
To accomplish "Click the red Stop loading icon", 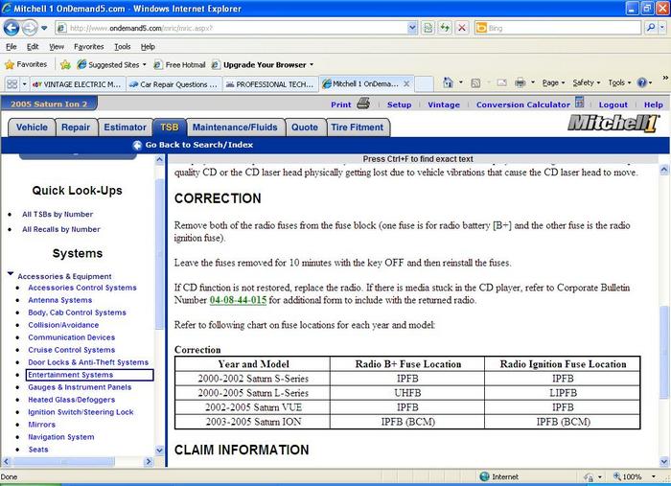I will point(462,28).
